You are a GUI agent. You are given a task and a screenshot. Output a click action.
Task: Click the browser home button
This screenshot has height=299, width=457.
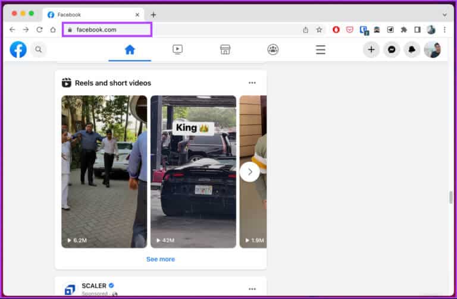[x=53, y=30]
